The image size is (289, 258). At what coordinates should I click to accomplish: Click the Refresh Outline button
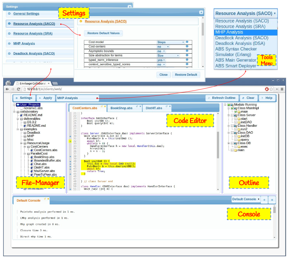(x=222, y=98)
